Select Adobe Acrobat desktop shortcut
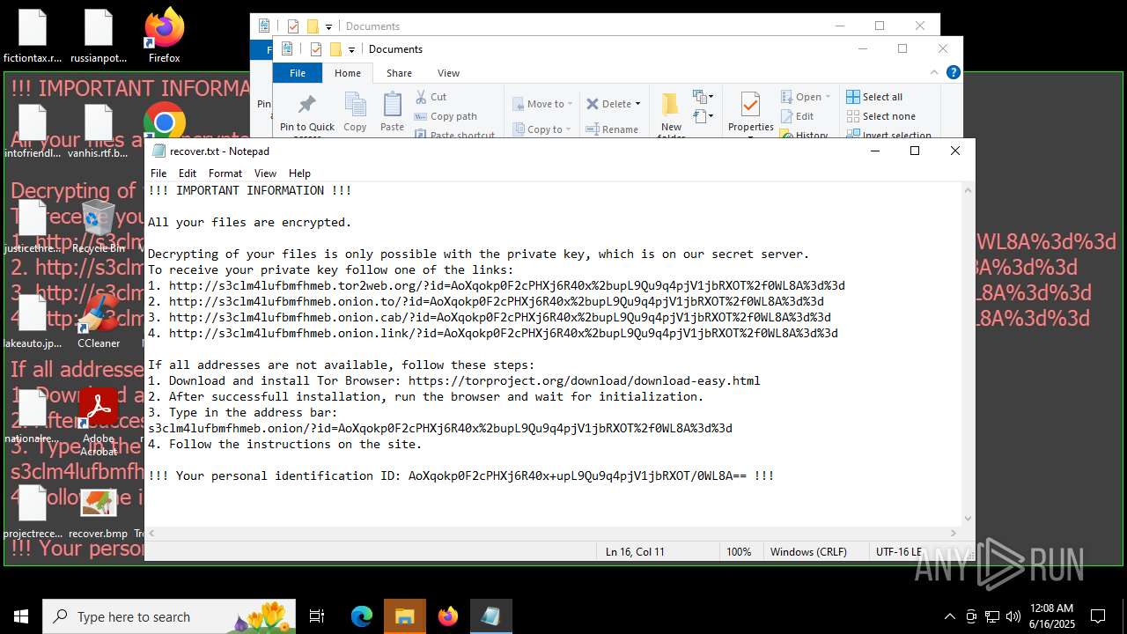Screen dimensions: 1127x634 click(99, 422)
